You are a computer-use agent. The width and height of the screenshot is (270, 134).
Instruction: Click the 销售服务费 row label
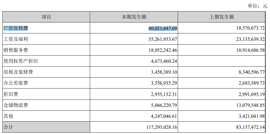pos(16,50)
